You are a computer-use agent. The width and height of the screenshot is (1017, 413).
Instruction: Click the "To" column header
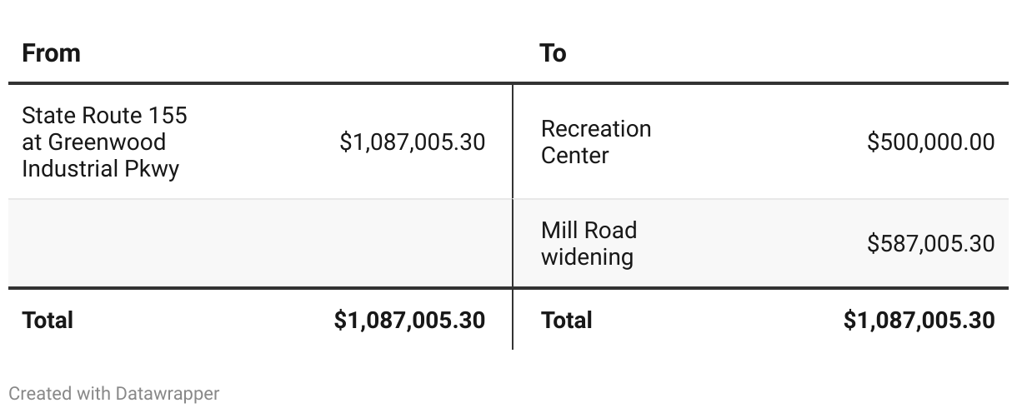(554, 53)
